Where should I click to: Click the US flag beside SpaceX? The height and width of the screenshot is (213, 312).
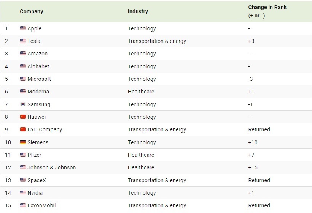point(23,180)
